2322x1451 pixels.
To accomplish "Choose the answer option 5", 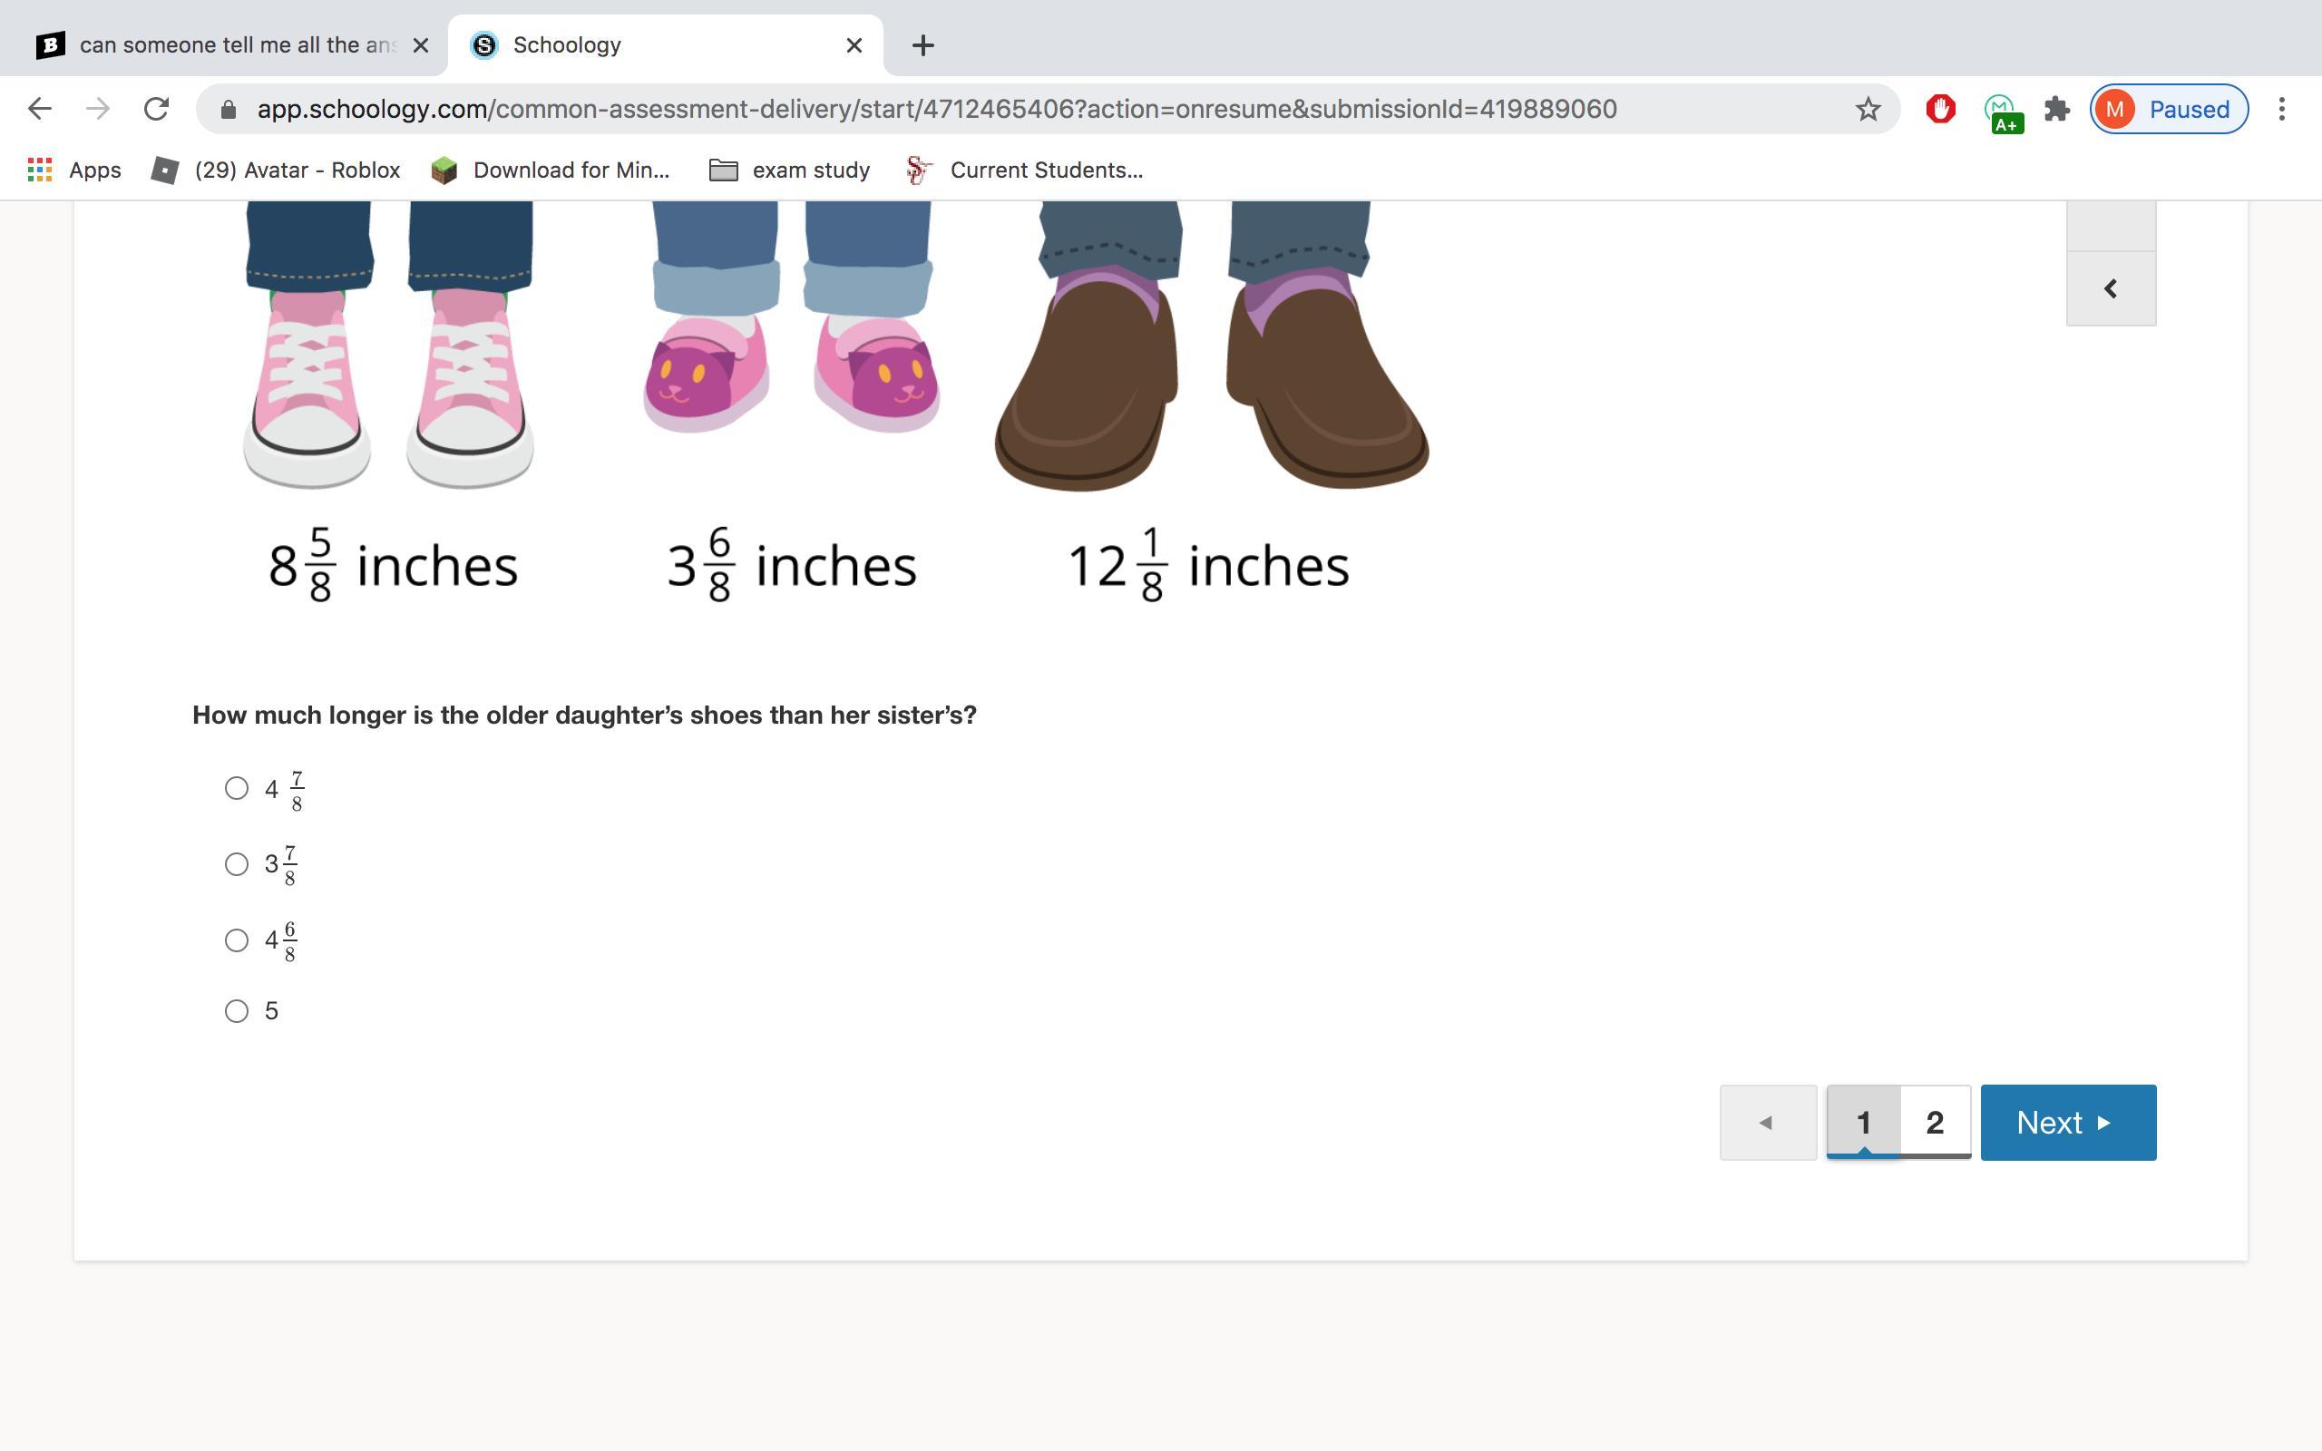I will tap(236, 1011).
